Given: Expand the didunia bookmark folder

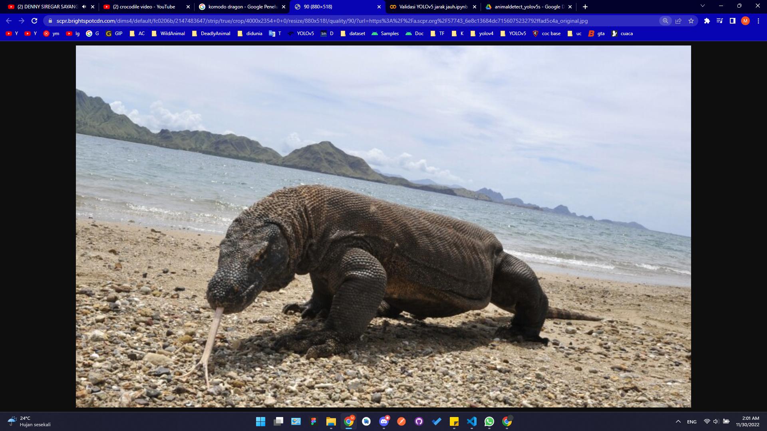Looking at the screenshot, I should [250, 34].
